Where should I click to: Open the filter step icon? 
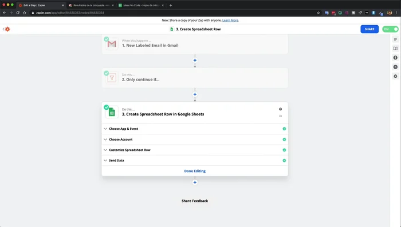[x=112, y=78]
